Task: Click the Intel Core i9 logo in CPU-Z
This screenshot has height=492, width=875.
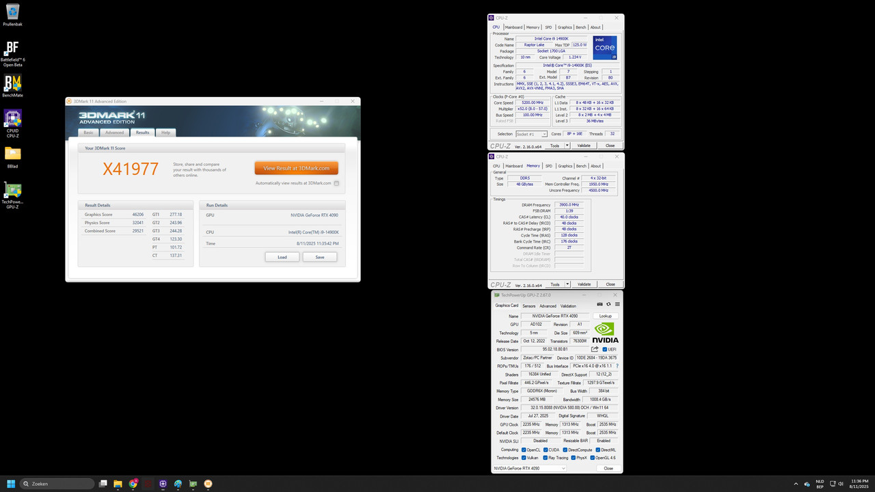Action: click(x=605, y=48)
